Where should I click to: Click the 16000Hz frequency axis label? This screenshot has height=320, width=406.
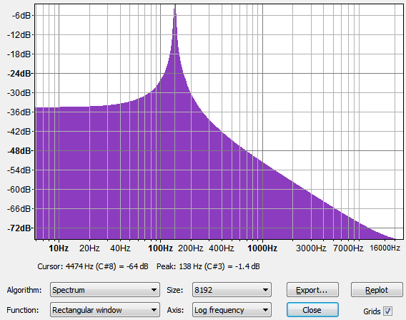(385, 248)
